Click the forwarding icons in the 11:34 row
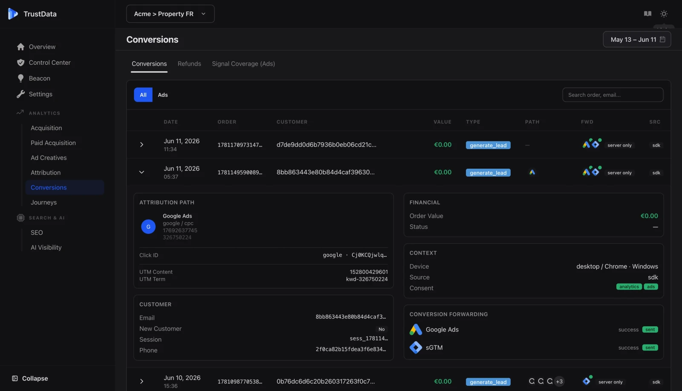Image resolution: width=682 pixels, height=391 pixels. pyautogui.click(x=592, y=144)
